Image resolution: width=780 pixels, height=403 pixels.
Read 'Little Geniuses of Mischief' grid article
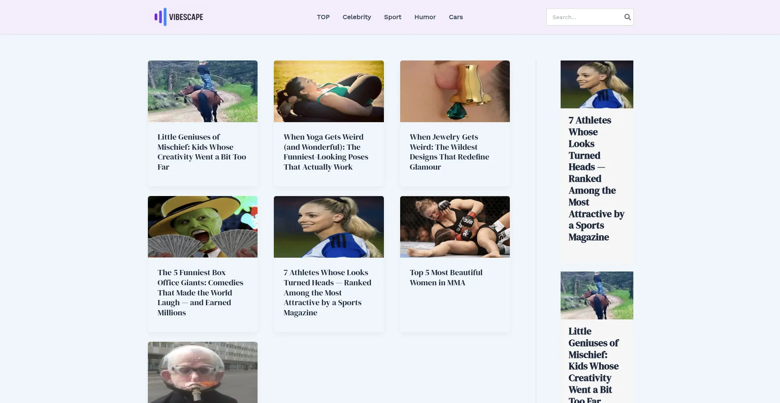[x=202, y=152]
